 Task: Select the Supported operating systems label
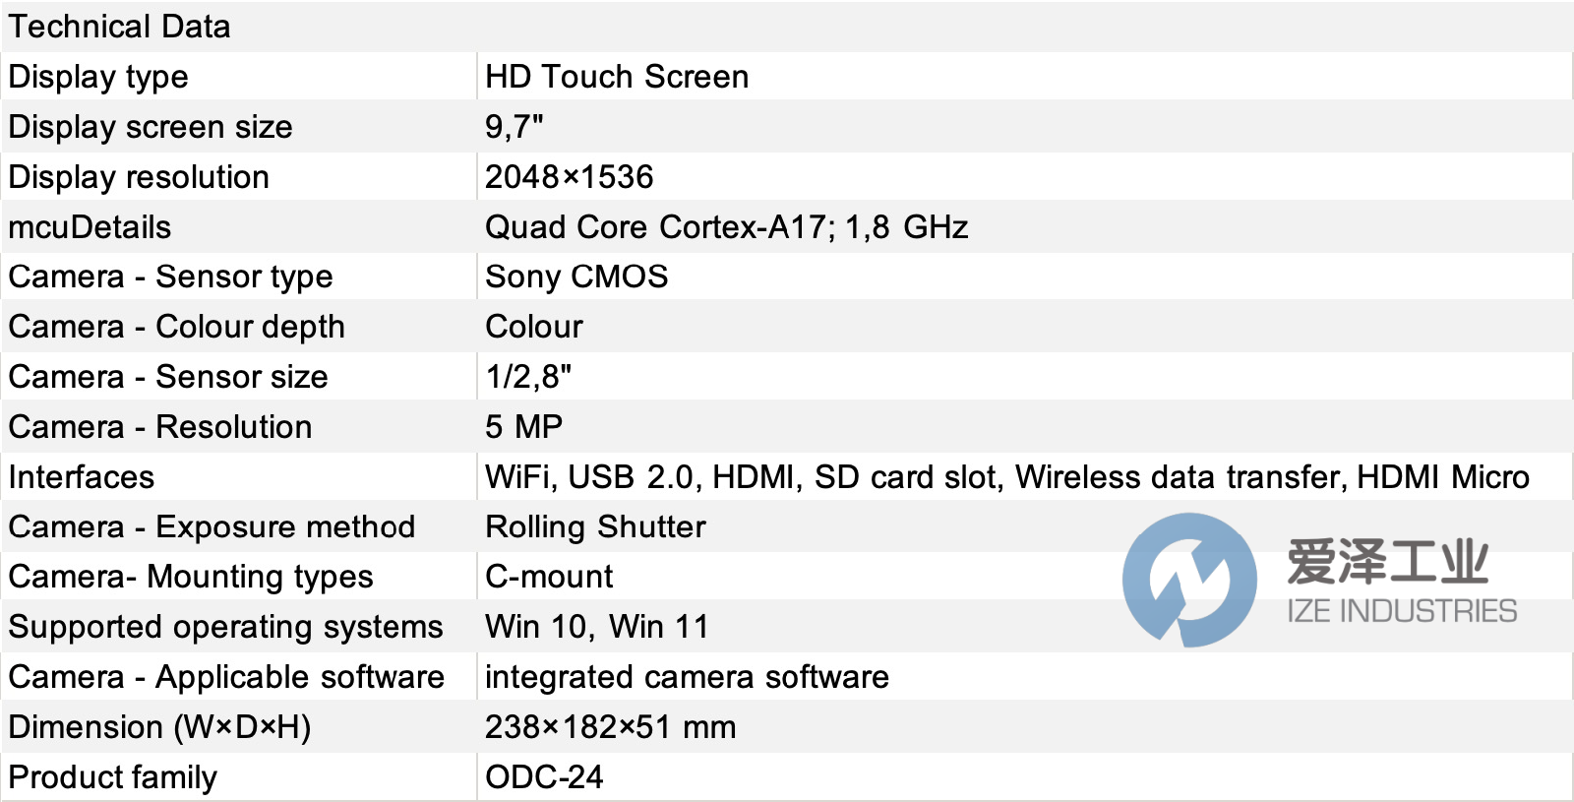click(x=226, y=627)
